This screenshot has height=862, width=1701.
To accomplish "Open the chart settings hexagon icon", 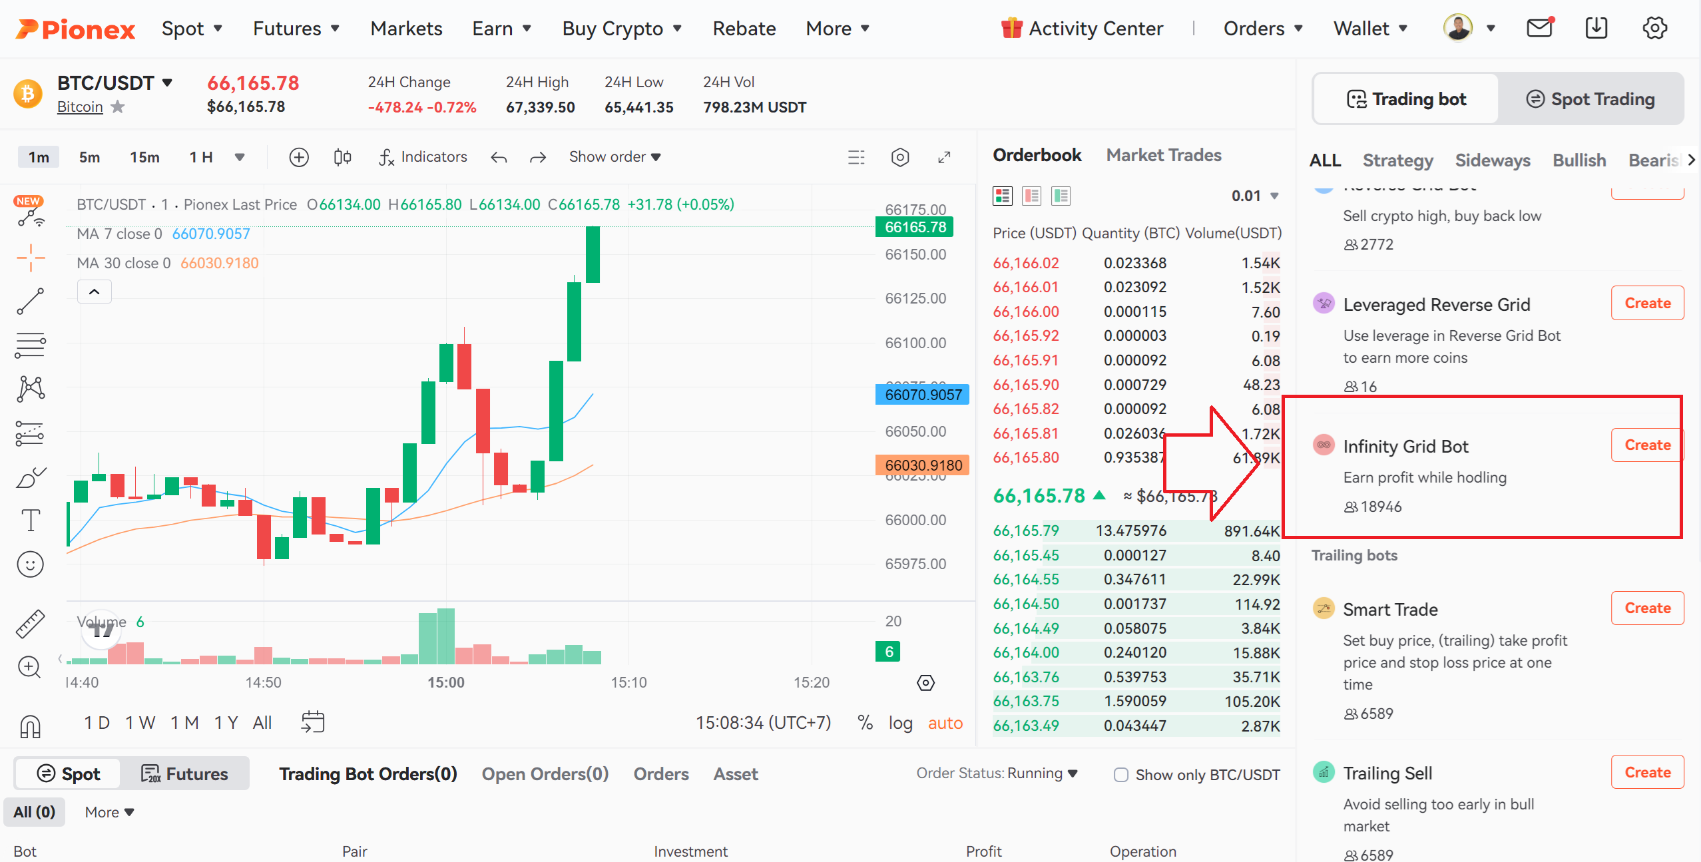I will click(900, 157).
